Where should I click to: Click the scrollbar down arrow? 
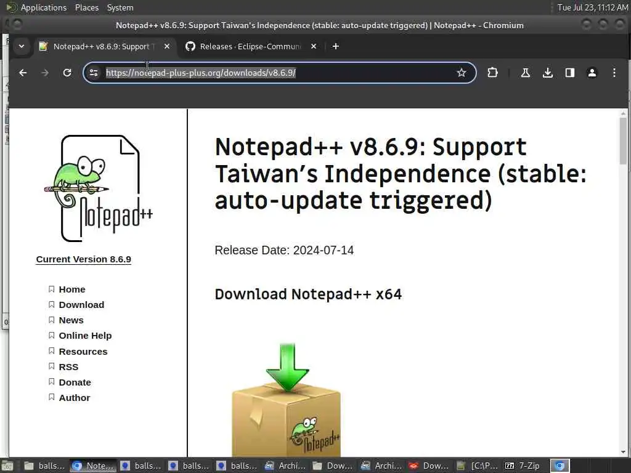[x=624, y=453]
